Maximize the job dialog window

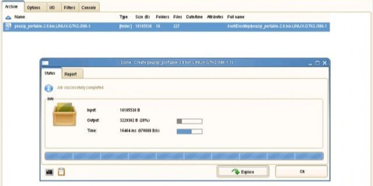tap(317, 63)
